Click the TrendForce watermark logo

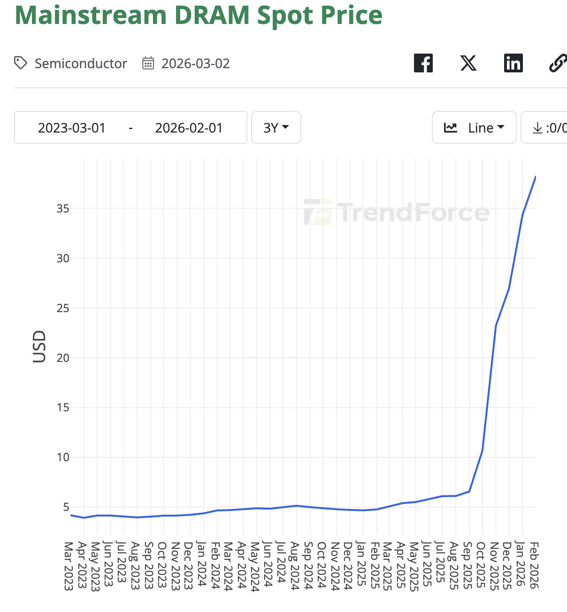tap(397, 212)
